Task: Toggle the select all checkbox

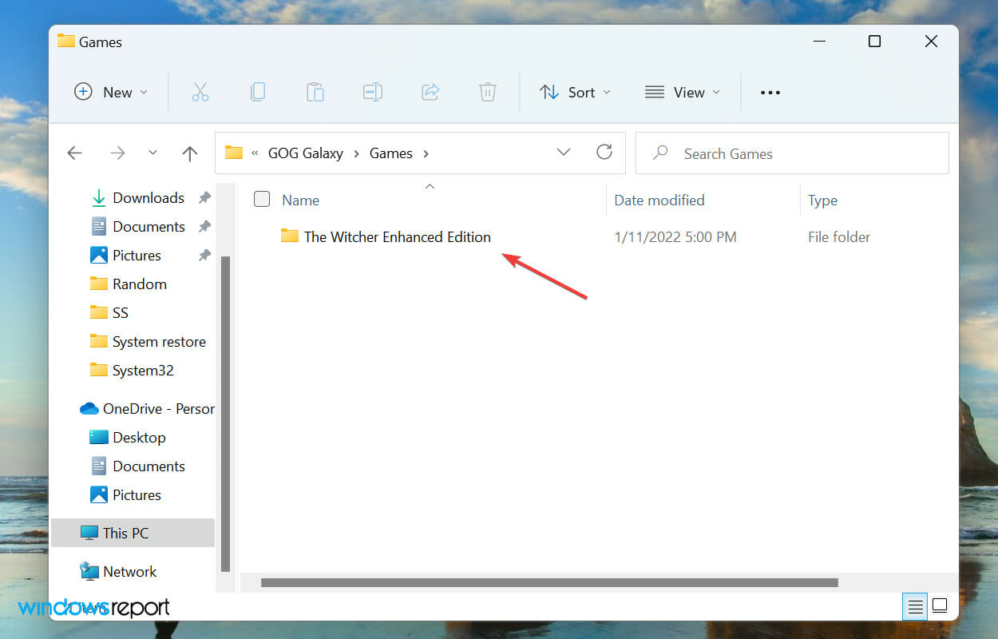Action: point(262,199)
